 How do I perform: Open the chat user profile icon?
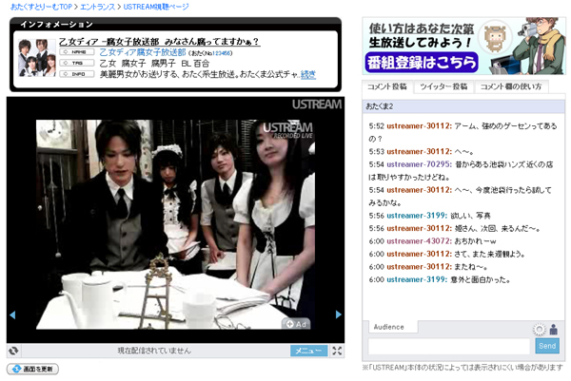pos(551,328)
